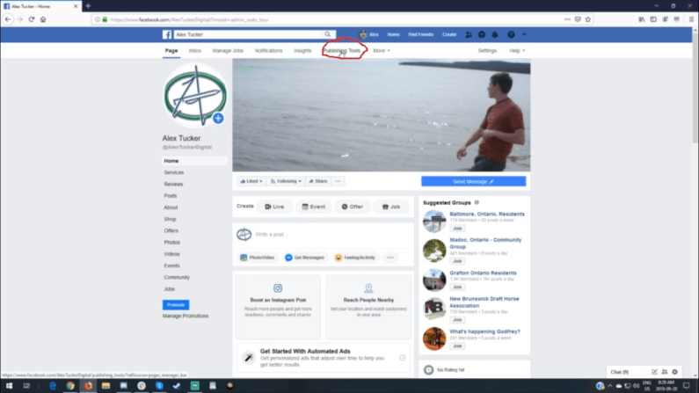Open the Quick Help question icon
699x393 pixels.
(x=511, y=34)
